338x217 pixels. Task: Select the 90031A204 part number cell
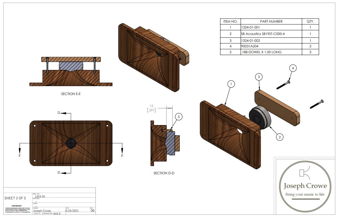250,46
